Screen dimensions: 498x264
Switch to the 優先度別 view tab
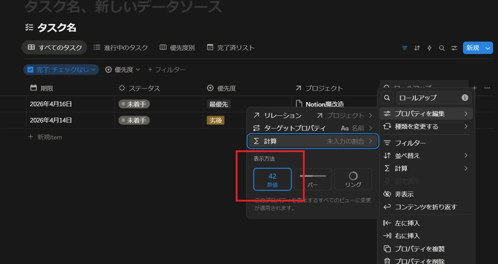(177, 48)
